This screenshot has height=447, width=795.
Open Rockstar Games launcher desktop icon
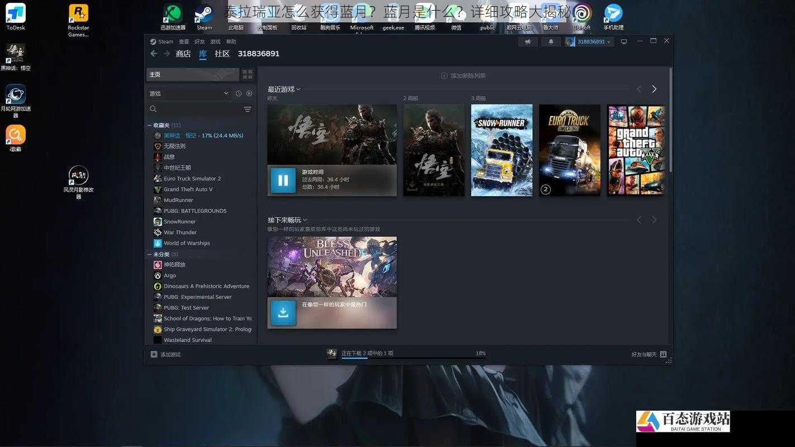tap(78, 20)
